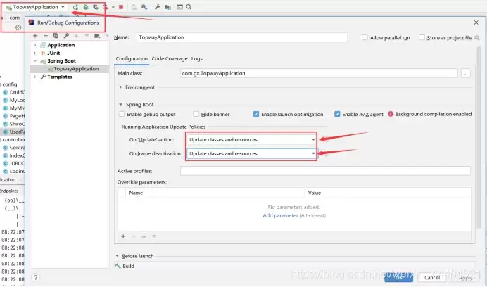487x287 pixels.
Task: Edit templates via dialog wrench icon
Action: 66,36
